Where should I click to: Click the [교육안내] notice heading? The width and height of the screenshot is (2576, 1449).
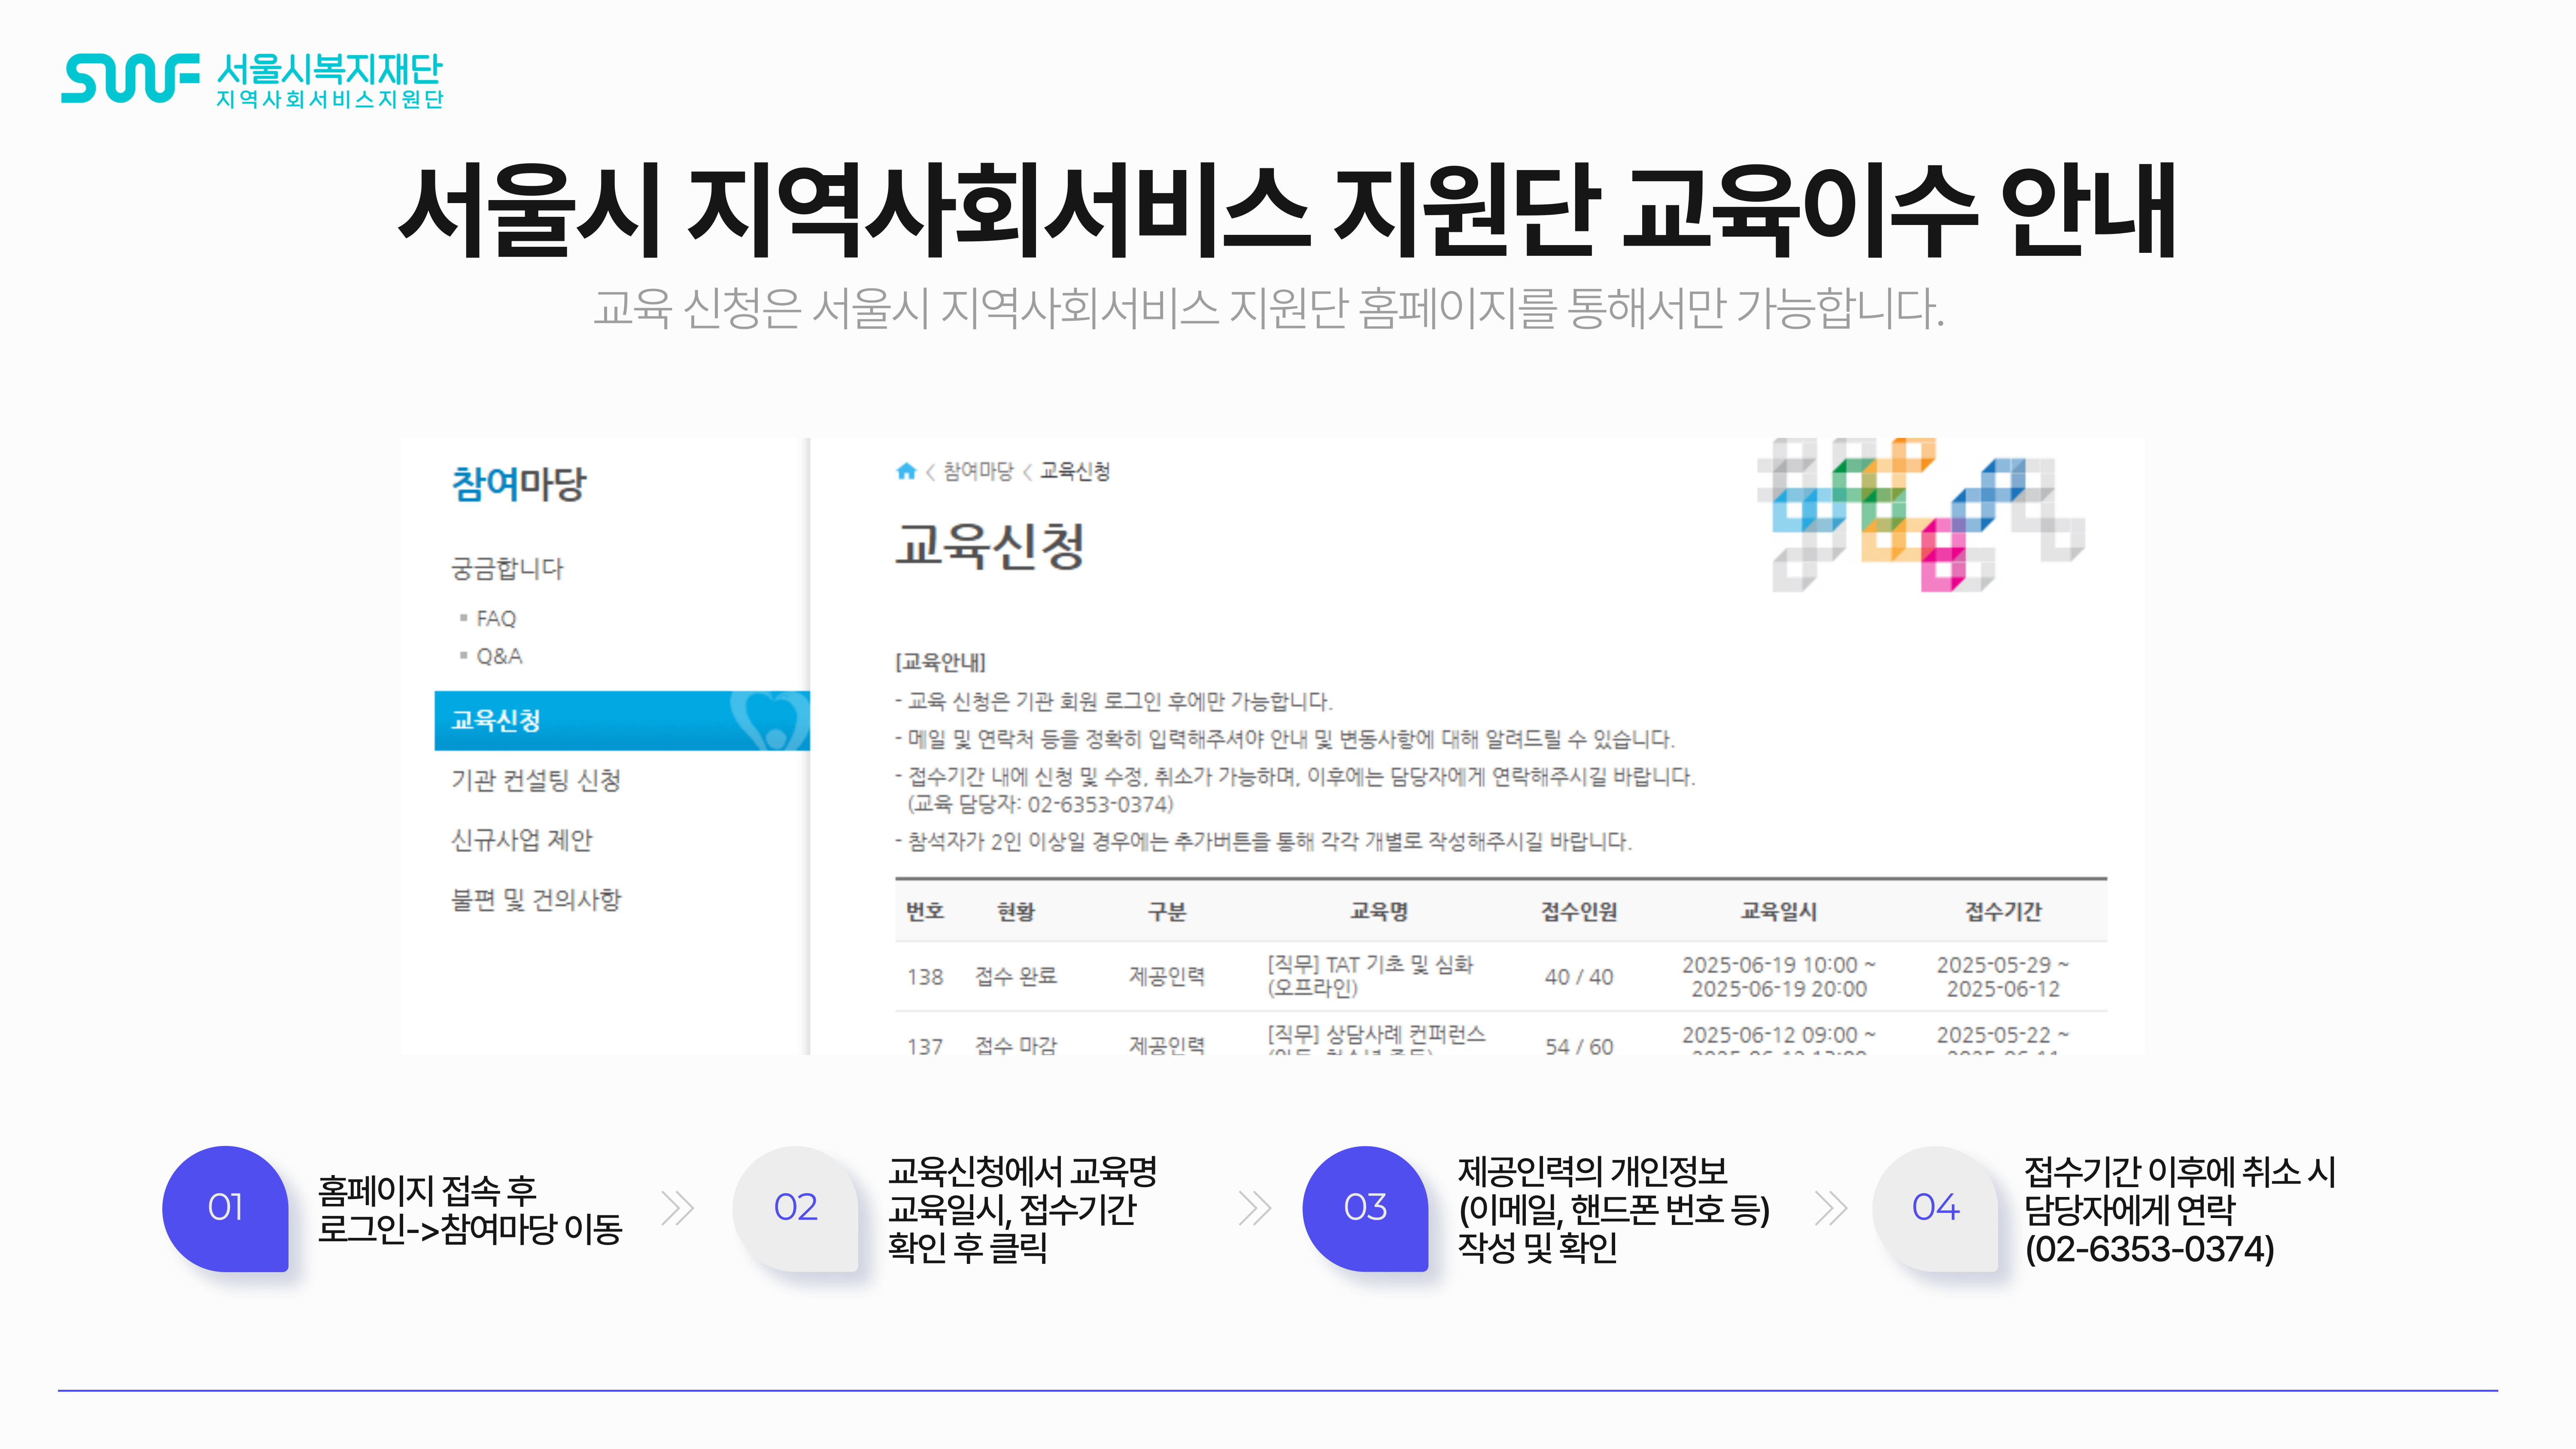coord(940,662)
